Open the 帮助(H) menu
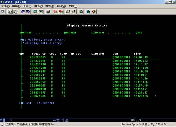 coord(73,6)
